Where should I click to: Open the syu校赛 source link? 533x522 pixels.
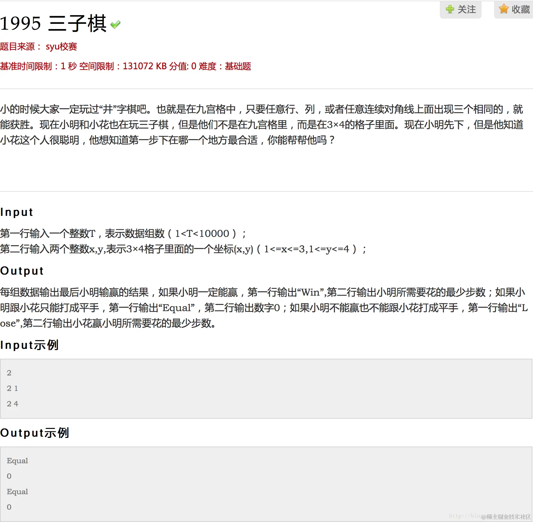coord(61,47)
